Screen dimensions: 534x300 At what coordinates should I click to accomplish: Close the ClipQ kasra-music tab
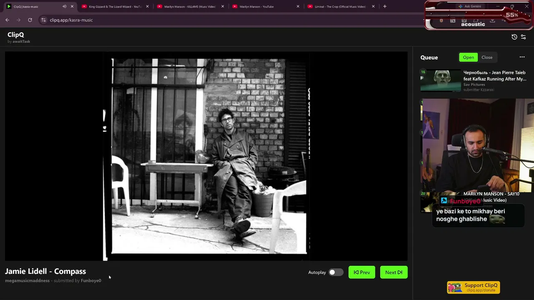[x=72, y=7]
